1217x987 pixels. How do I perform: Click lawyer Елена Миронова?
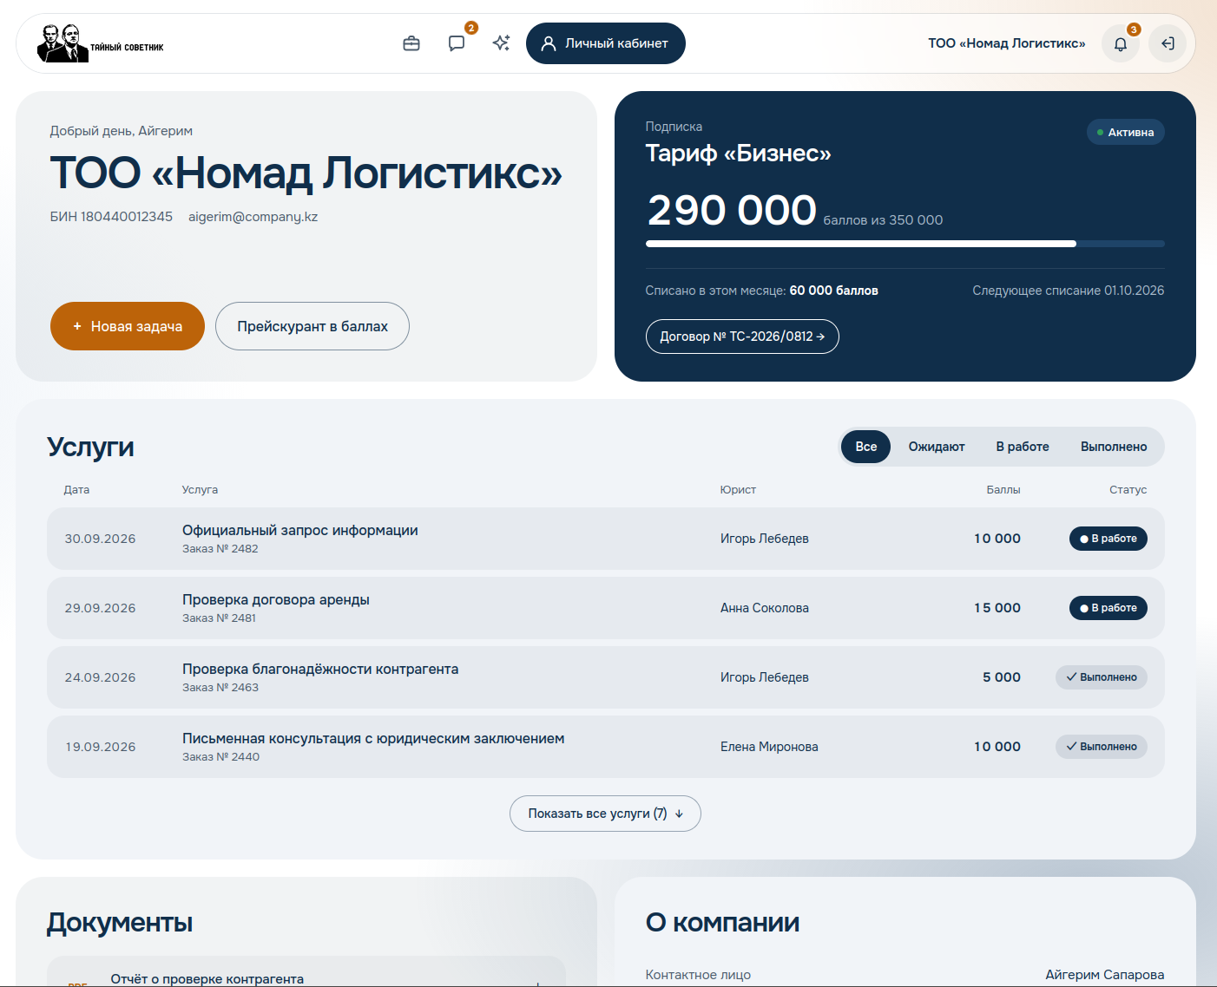tap(769, 747)
